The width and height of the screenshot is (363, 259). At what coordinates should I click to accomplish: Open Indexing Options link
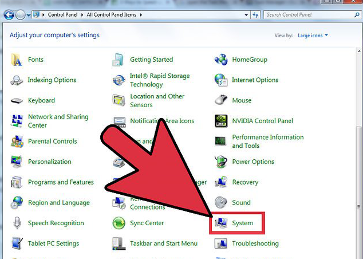[52, 80]
